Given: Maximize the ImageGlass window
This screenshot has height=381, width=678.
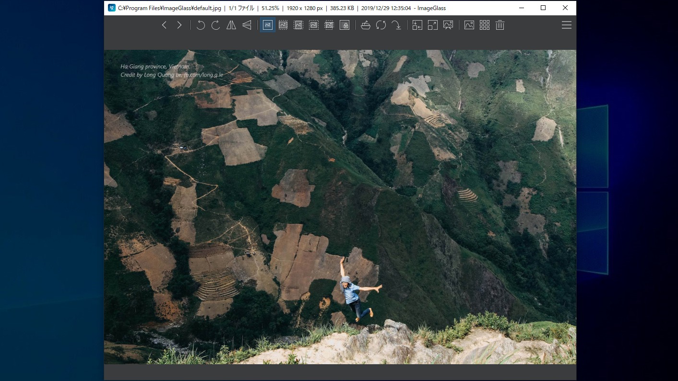Looking at the screenshot, I should [543, 8].
